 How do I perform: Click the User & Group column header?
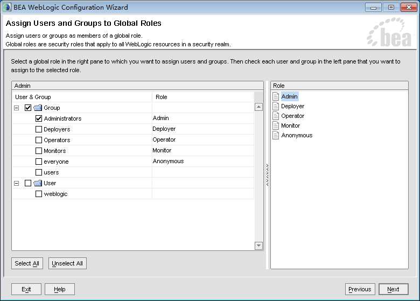click(x=82, y=97)
